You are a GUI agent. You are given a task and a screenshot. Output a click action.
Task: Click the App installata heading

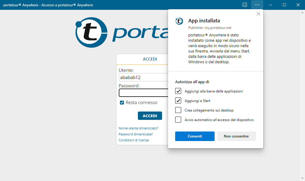coord(204,21)
